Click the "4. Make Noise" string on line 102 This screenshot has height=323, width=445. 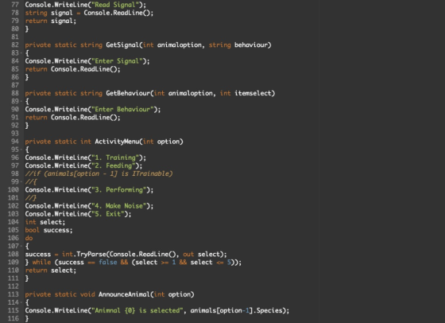pos(118,206)
